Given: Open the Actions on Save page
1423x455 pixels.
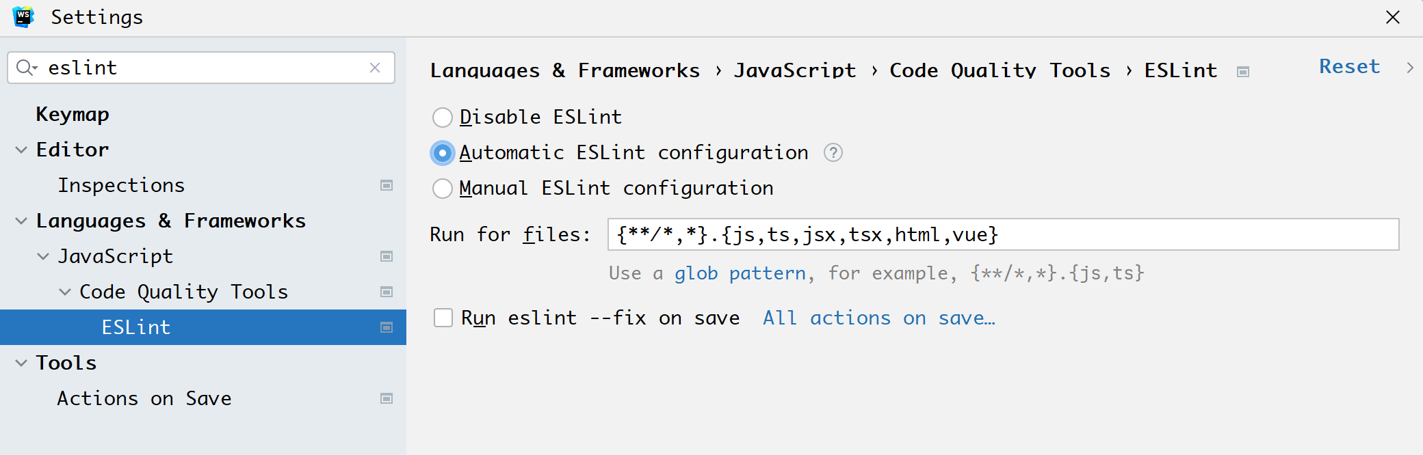Looking at the screenshot, I should point(144,398).
